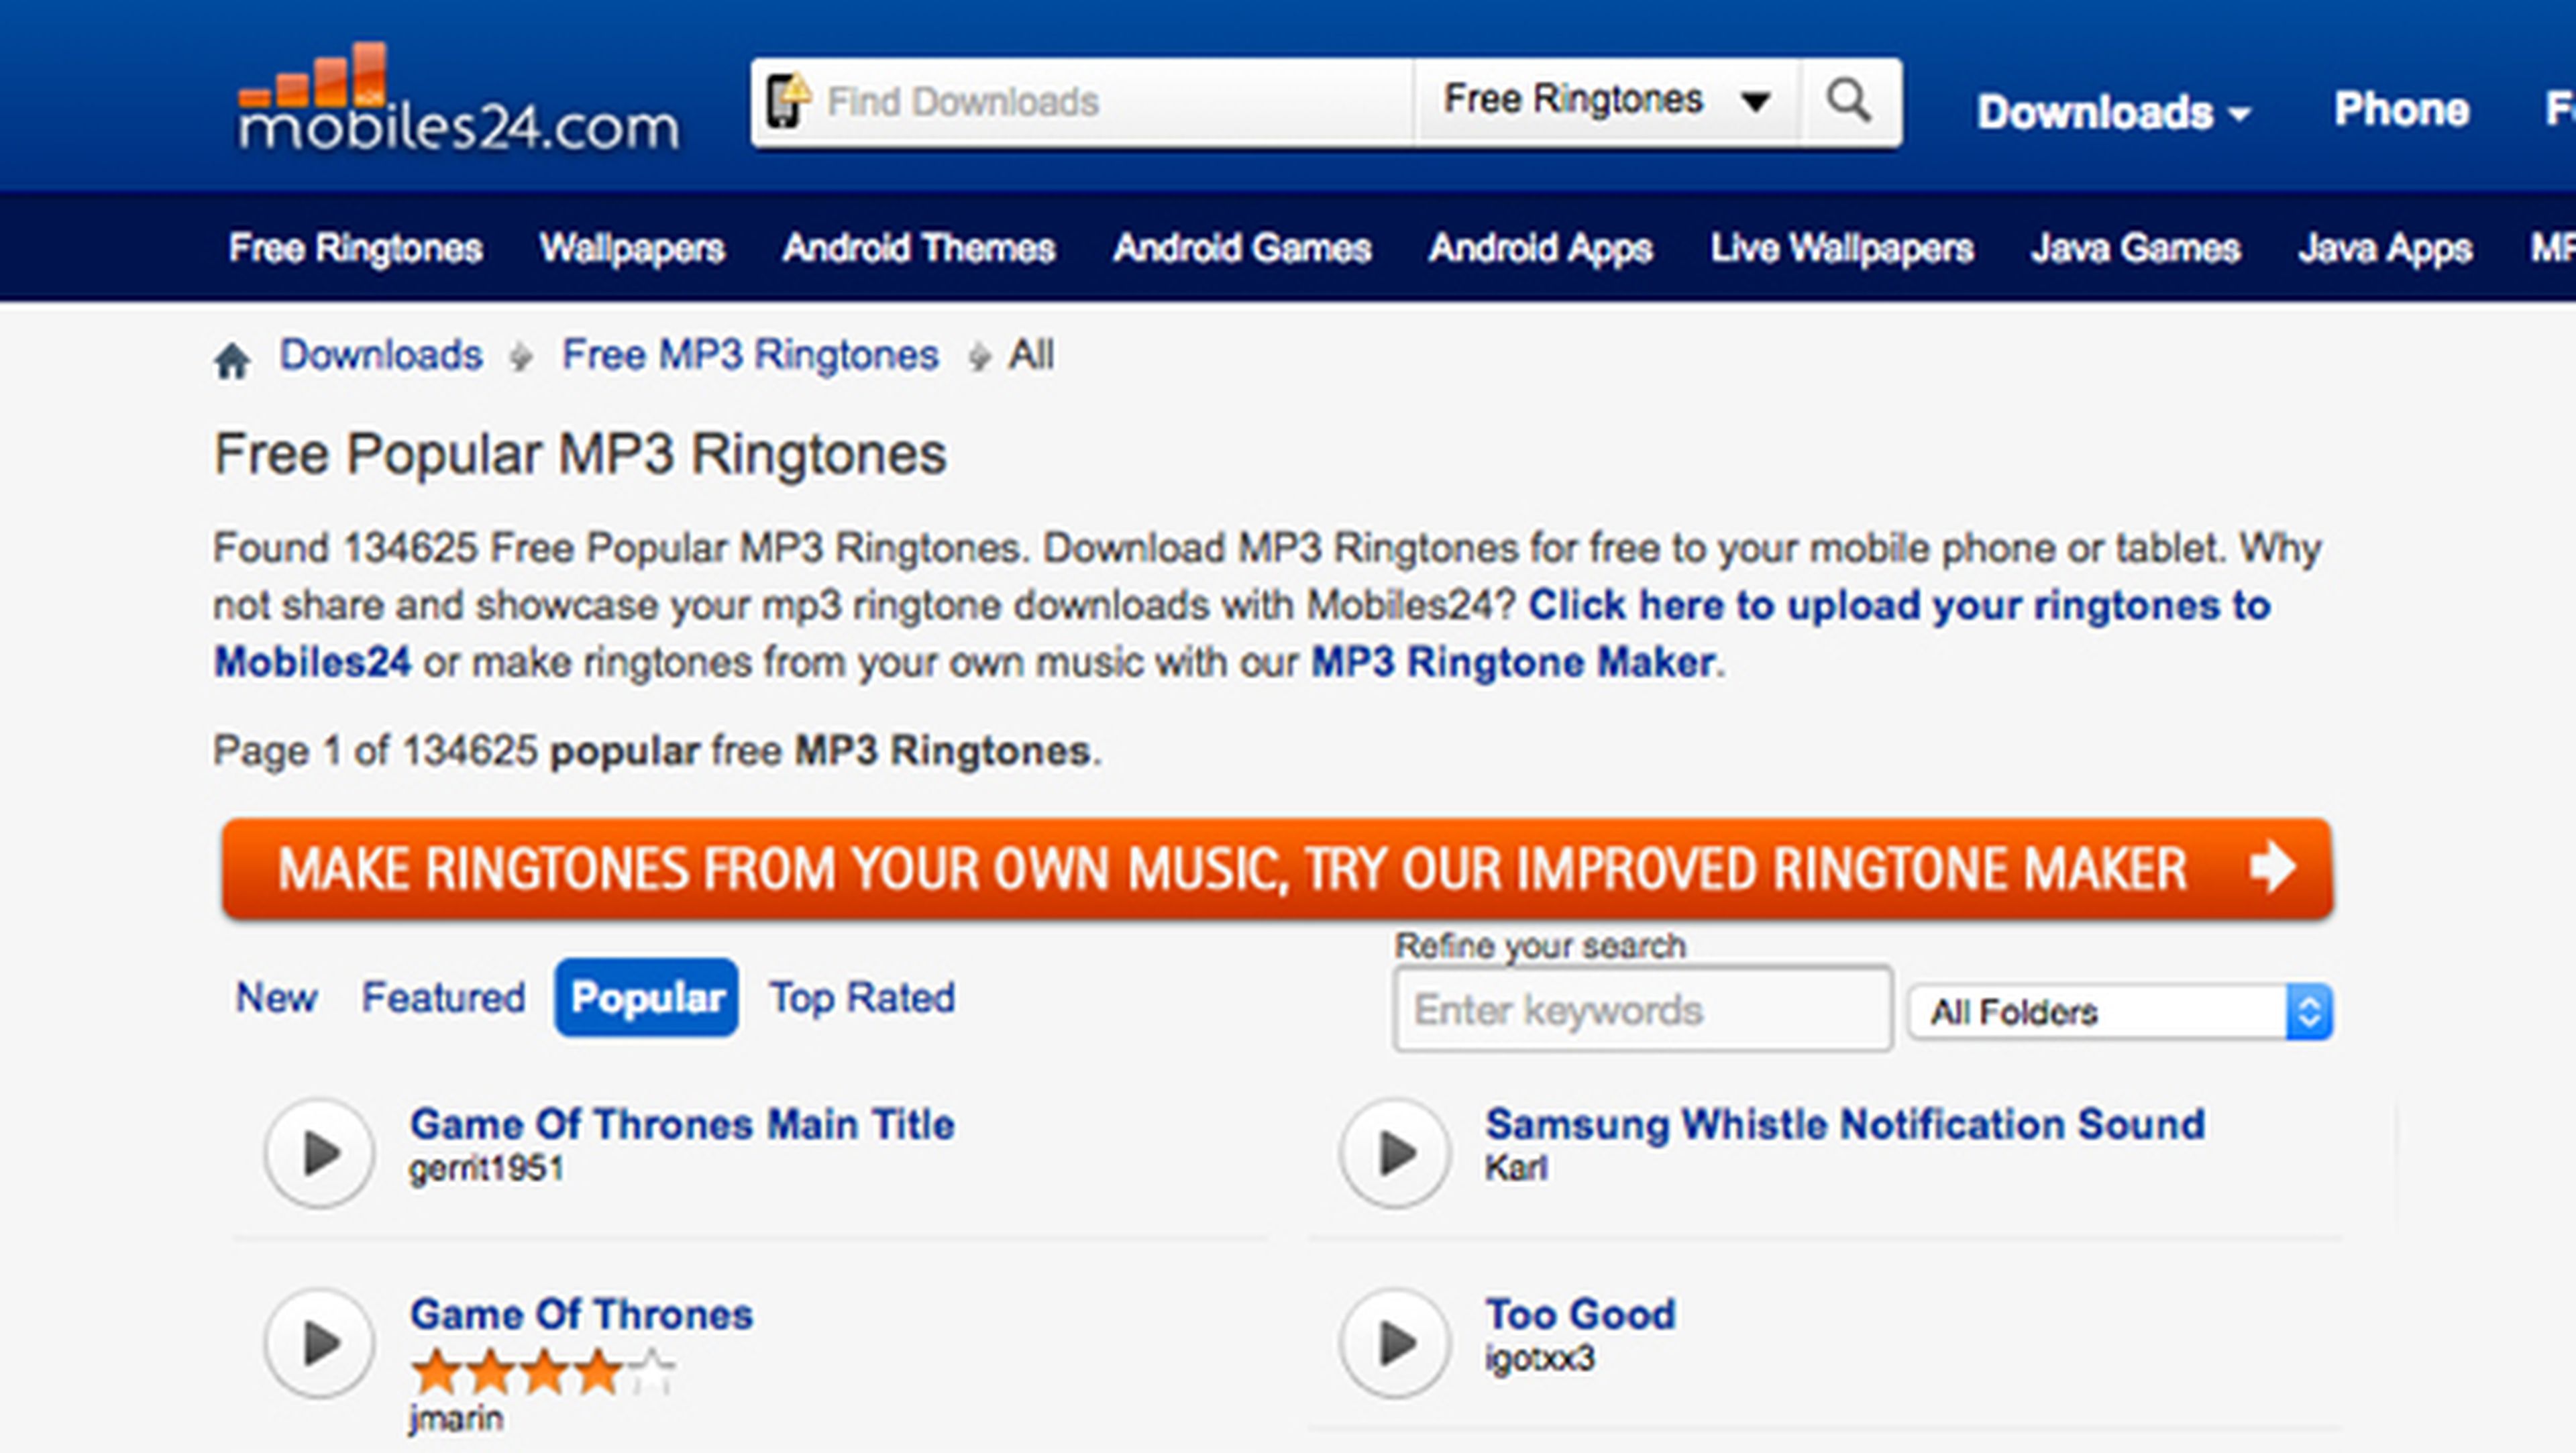
Task: Switch to the New tab
Action: [276, 997]
